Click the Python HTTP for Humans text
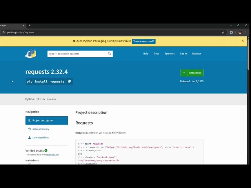Image resolution: width=251 pixels, height=188 pixels. click(41, 99)
